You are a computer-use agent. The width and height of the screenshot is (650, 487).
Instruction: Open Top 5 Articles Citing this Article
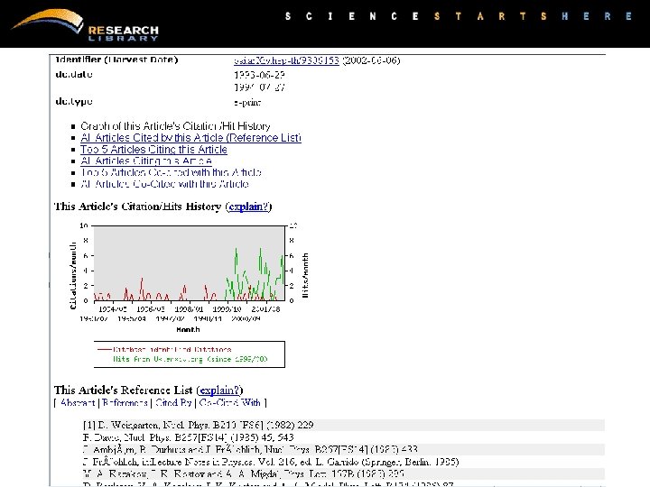[153, 150]
